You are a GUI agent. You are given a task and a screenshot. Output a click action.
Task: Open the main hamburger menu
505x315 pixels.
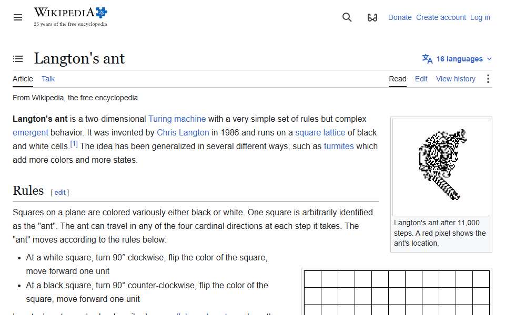(18, 17)
